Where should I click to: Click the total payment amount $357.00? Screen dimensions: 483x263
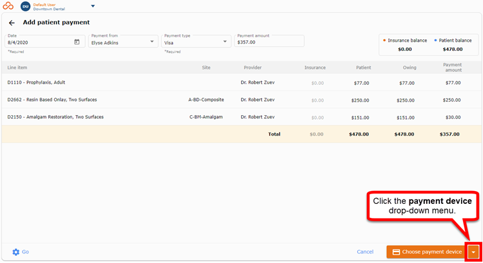point(449,134)
